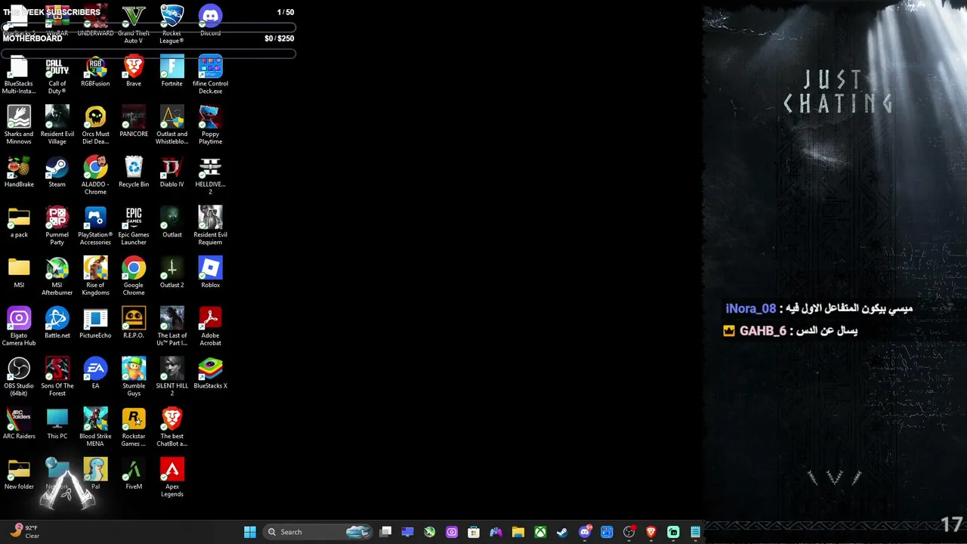The height and width of the screenshot is (544, 967).
Task: Select the Steam desktop shortcut
Action: pos(57,172)
